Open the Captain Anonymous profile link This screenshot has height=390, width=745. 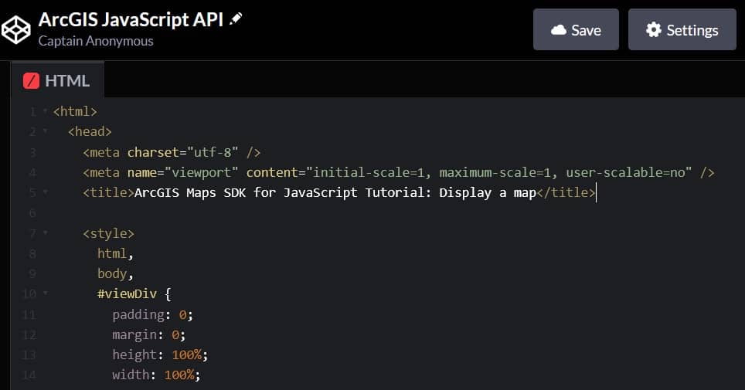point(96,42)
